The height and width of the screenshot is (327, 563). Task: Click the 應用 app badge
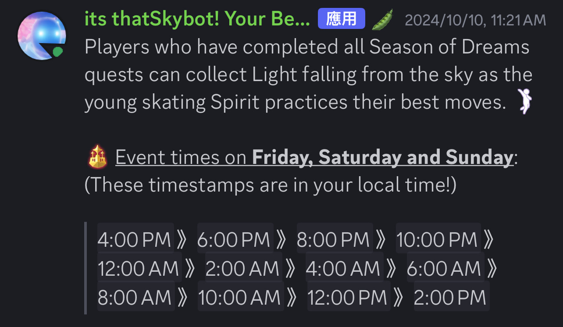click(x=342, y=19)
